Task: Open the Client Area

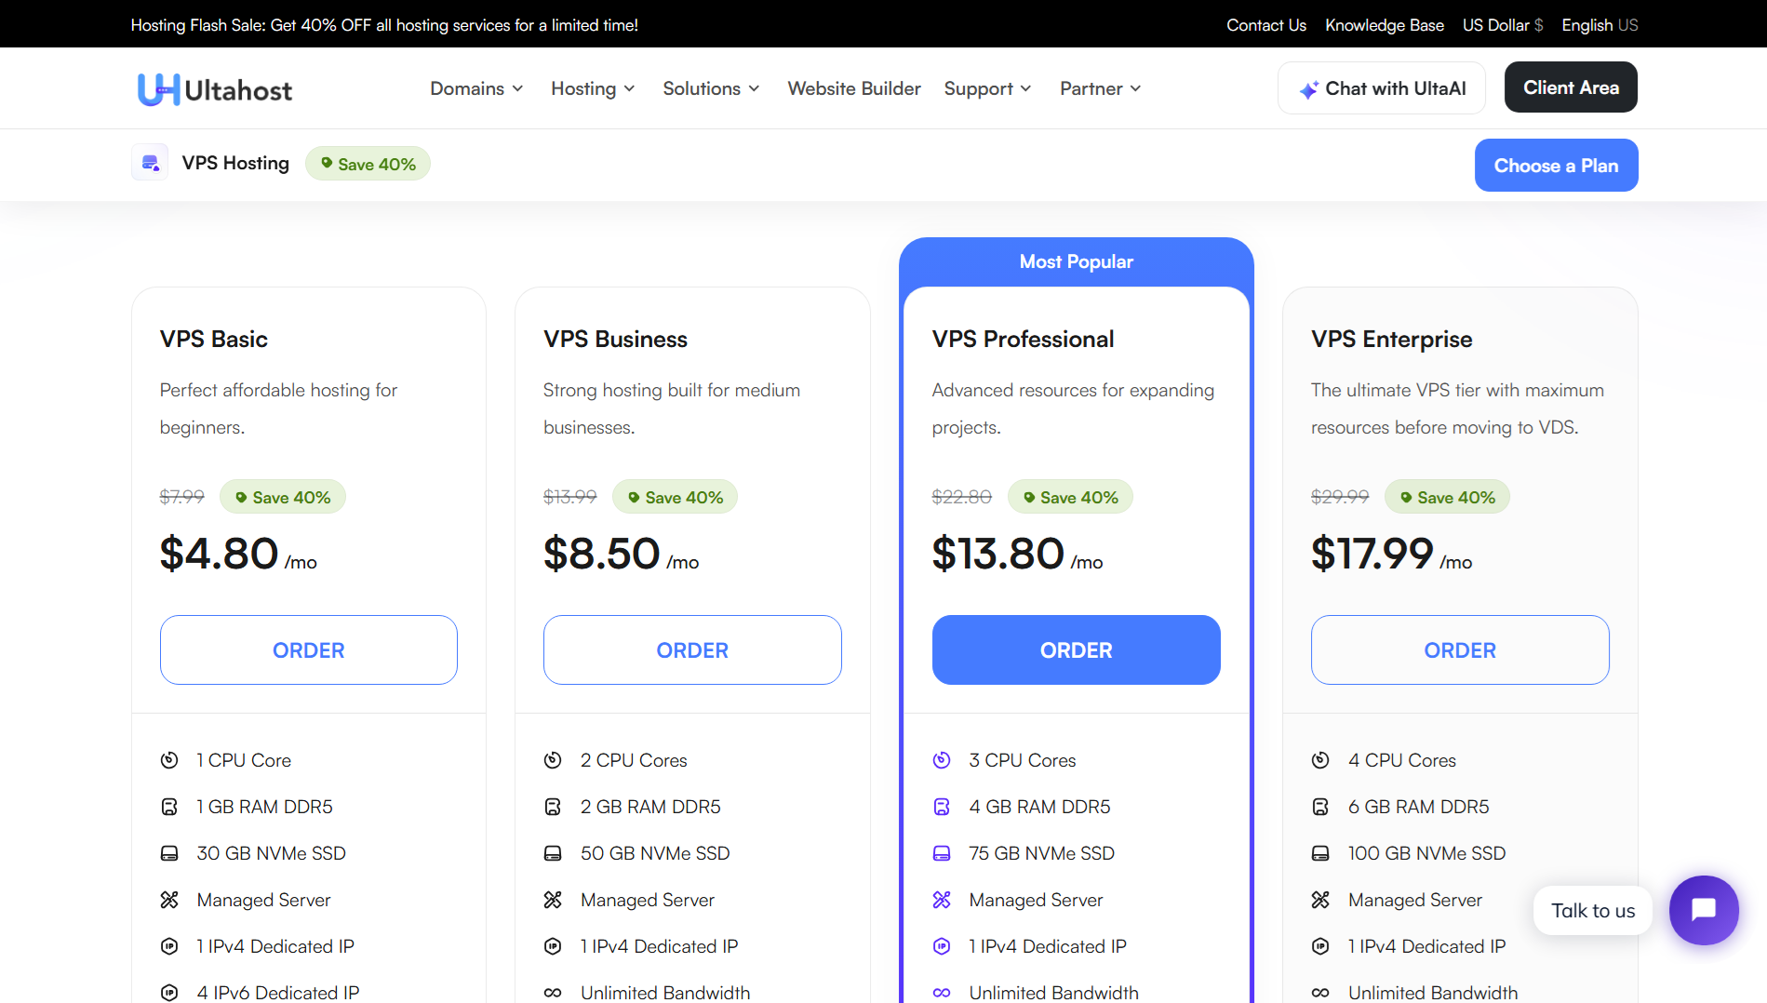Action: [1571, 87]
